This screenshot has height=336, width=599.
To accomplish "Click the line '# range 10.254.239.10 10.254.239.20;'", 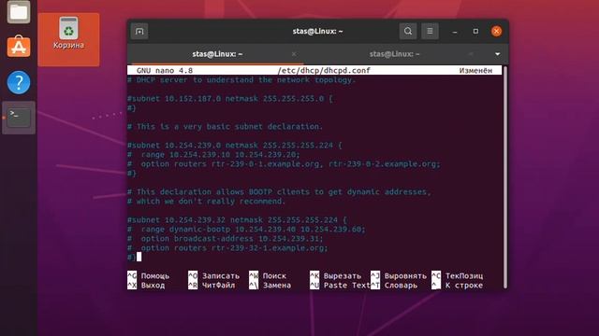I will click(213, 155).
